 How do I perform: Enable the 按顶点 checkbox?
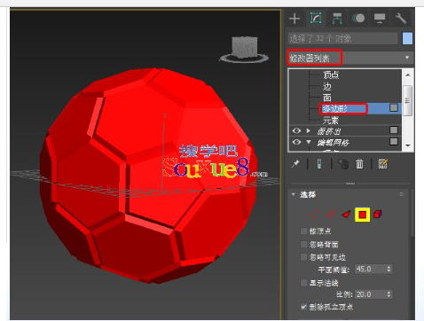click(303, 231)
